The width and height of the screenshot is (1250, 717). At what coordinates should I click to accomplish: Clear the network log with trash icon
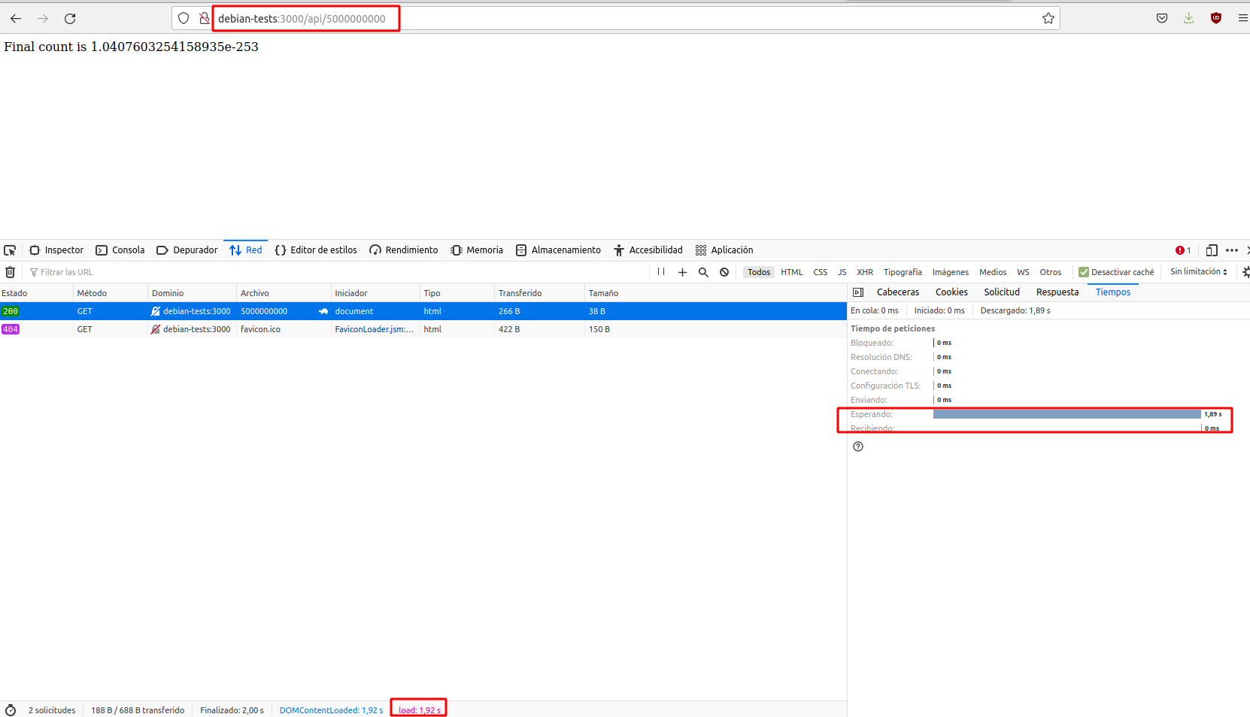click(x=11, y=272)
